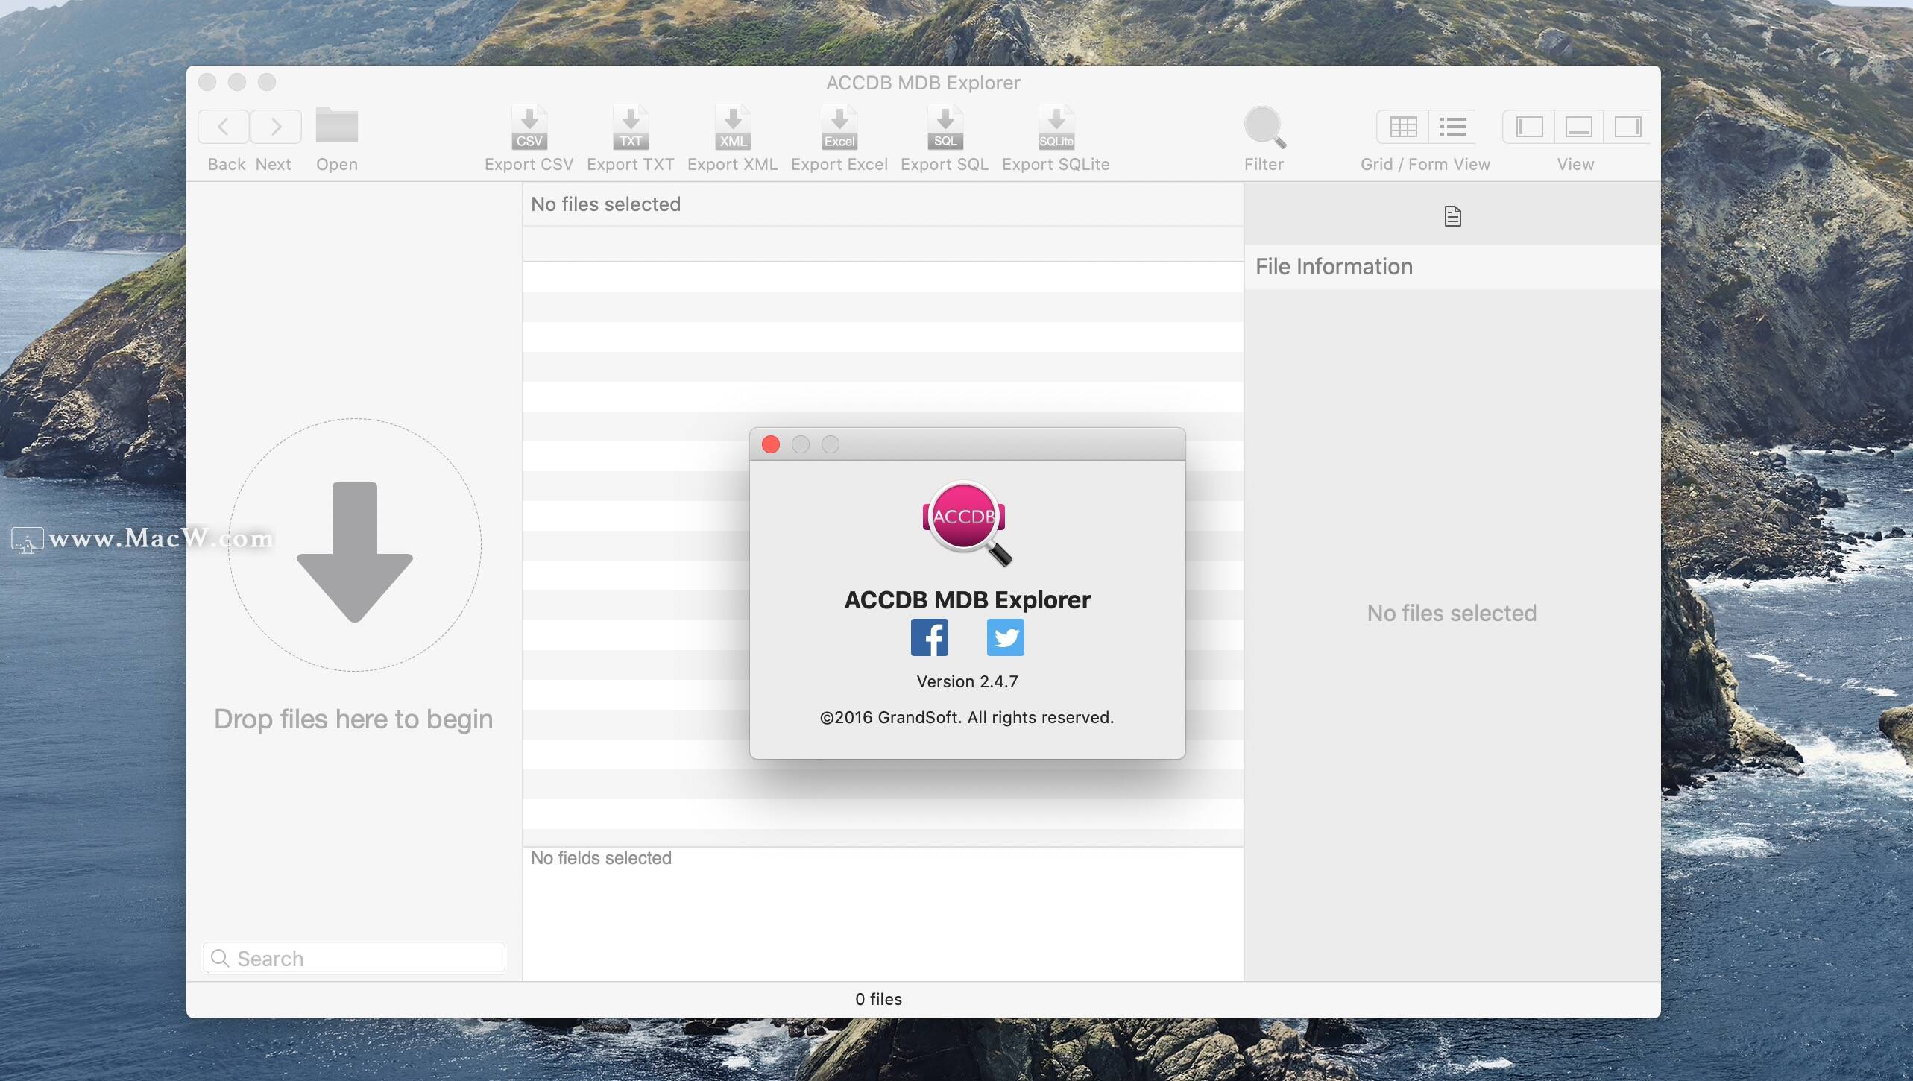Toggle the left sidebar panel

1529,127
